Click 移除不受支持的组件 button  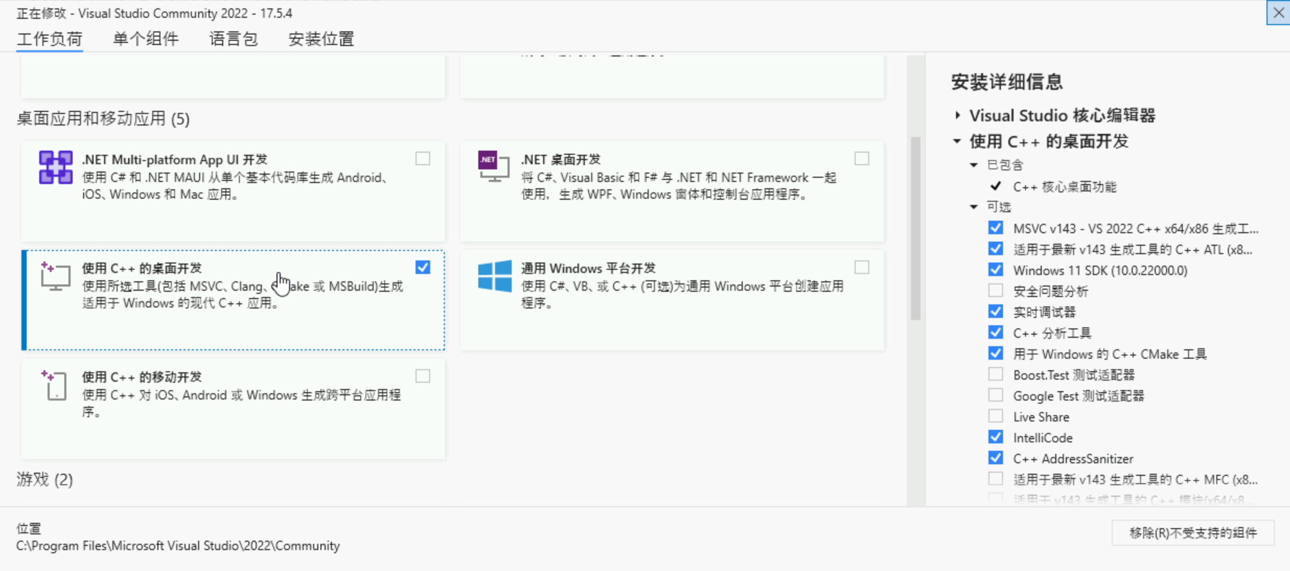(1193, 533)
